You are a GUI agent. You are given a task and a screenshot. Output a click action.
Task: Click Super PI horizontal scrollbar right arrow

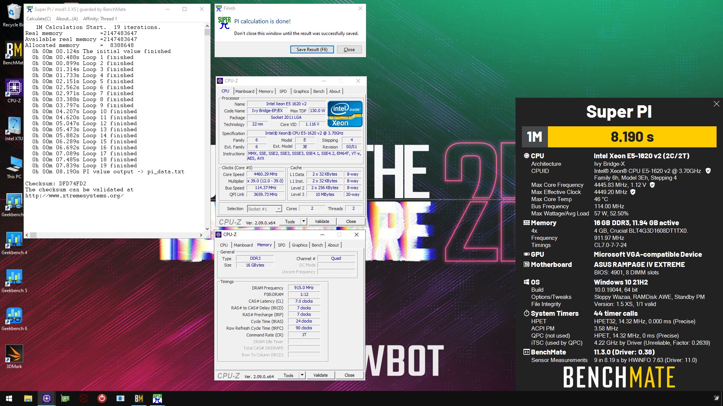pyautogui.click(x=201, y=235)
